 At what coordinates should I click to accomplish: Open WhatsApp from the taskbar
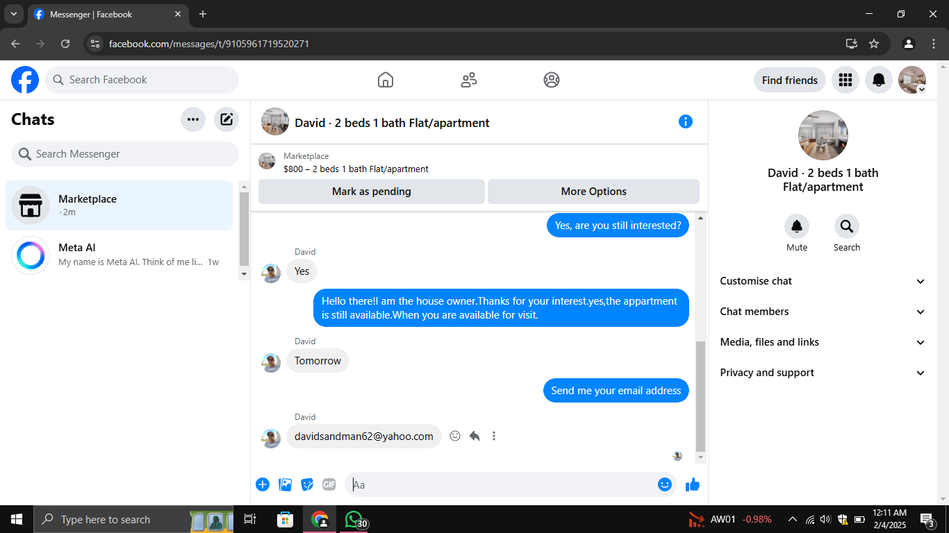pyautogui.click(x=354, y=519)
